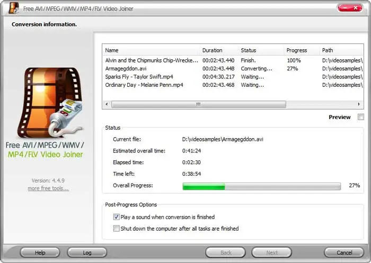Click the time left value 0:38:54
Image resolution: width=371 pixels, height=263 pixels.
coord(191,174)
